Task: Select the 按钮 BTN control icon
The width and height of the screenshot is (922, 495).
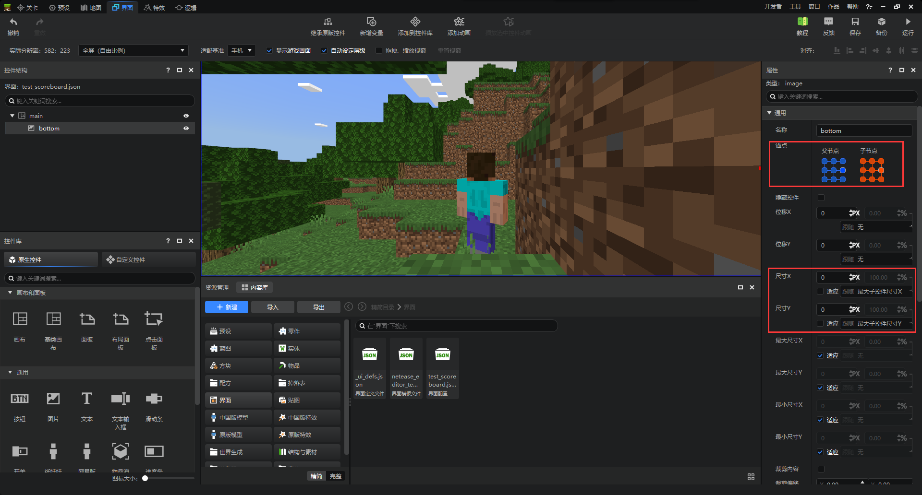Action: point(20,399)
